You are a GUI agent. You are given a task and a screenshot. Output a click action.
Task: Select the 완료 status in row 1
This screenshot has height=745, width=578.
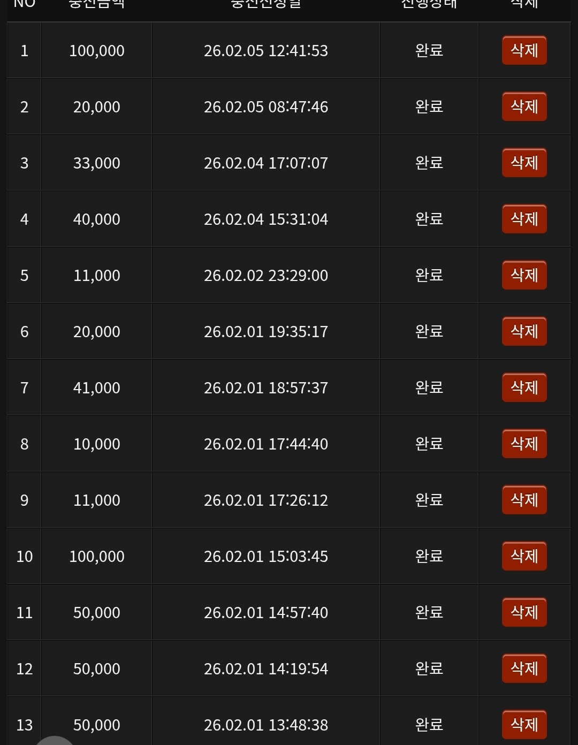point(429,50)
